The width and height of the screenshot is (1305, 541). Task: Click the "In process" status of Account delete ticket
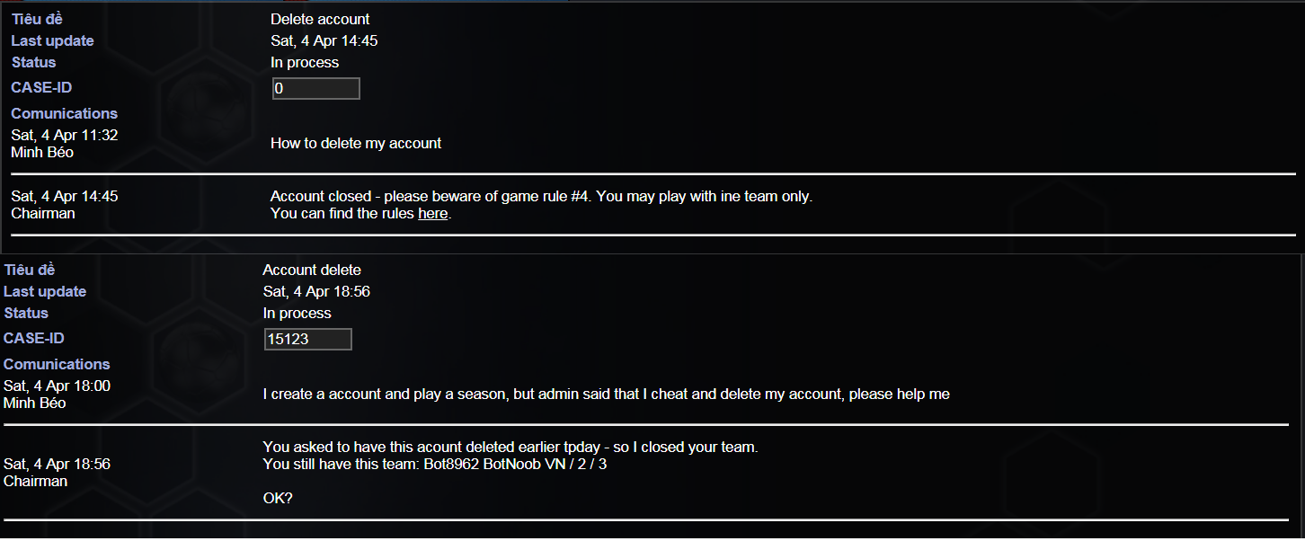297,313
